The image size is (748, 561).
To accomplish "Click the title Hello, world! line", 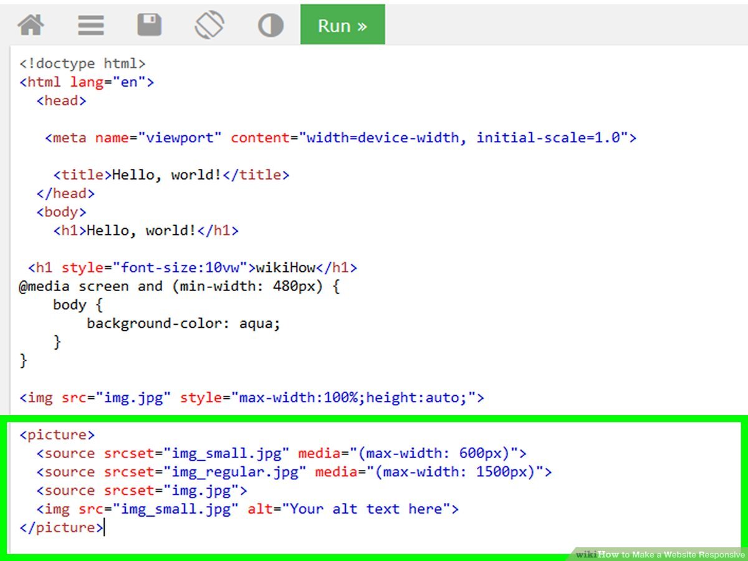I will [171, 175].
